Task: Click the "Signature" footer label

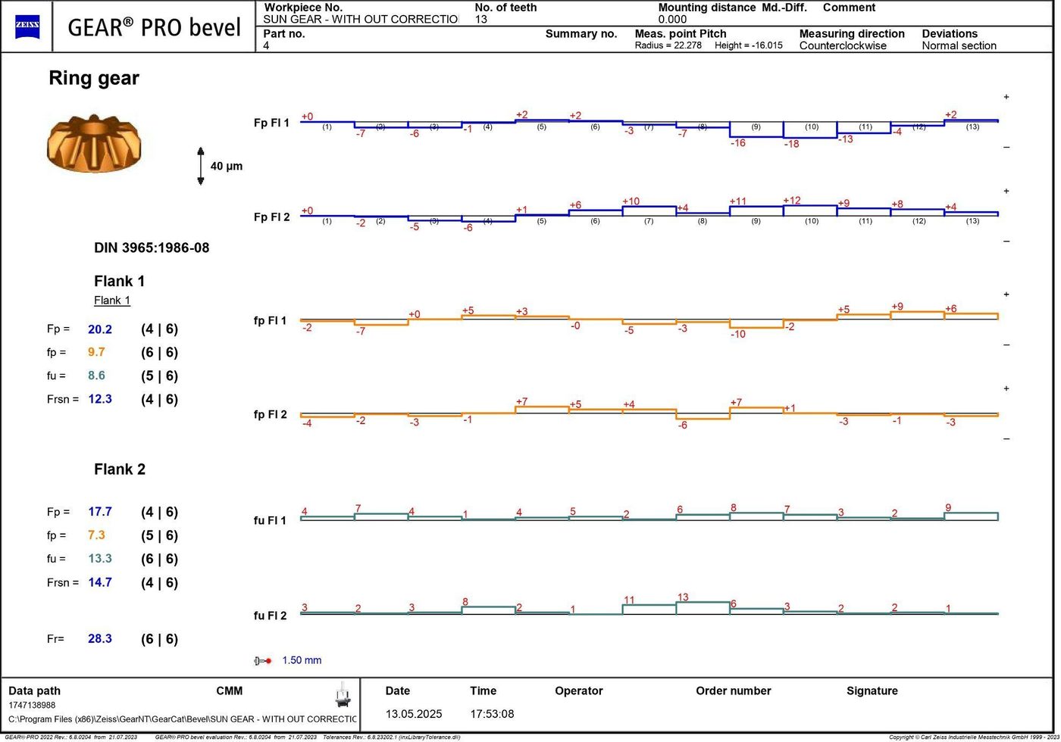Action: pyautogui.click(x=872, y=691)
